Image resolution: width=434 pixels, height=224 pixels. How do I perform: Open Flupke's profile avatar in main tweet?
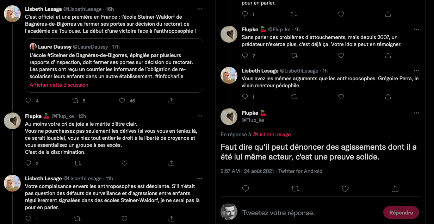229,117
